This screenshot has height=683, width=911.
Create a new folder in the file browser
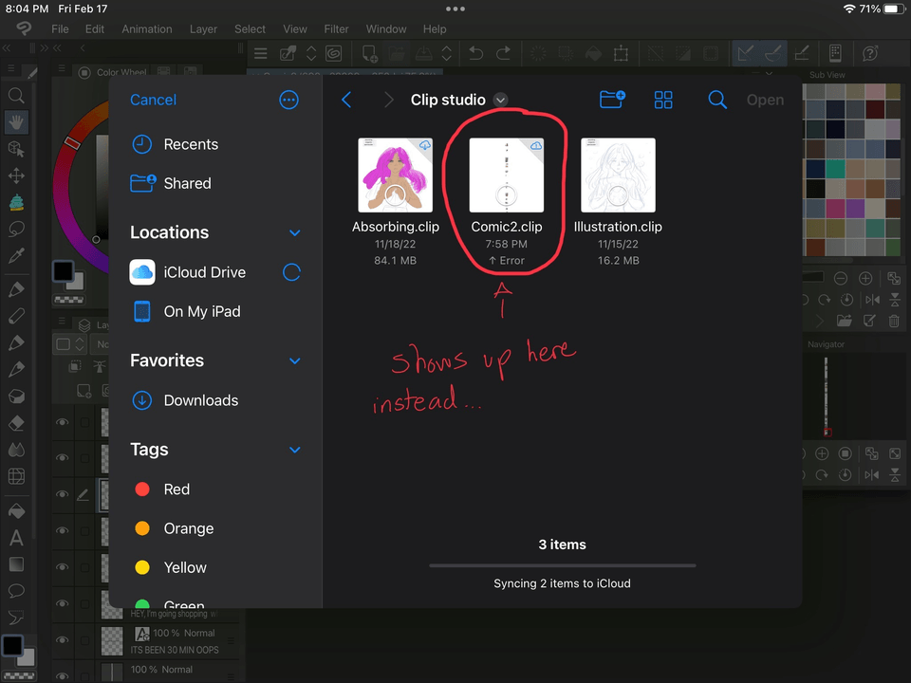pyautogui.click(x=611, y=100)
